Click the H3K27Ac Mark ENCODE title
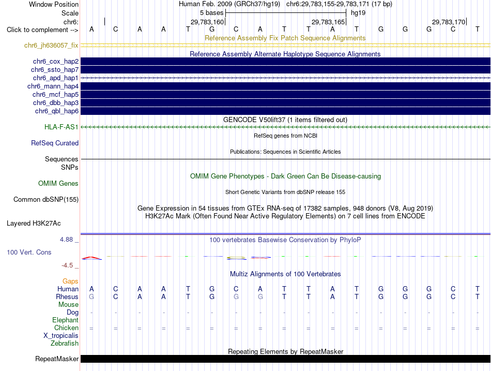The image size is (491, 371). click(x=285, y=216)
